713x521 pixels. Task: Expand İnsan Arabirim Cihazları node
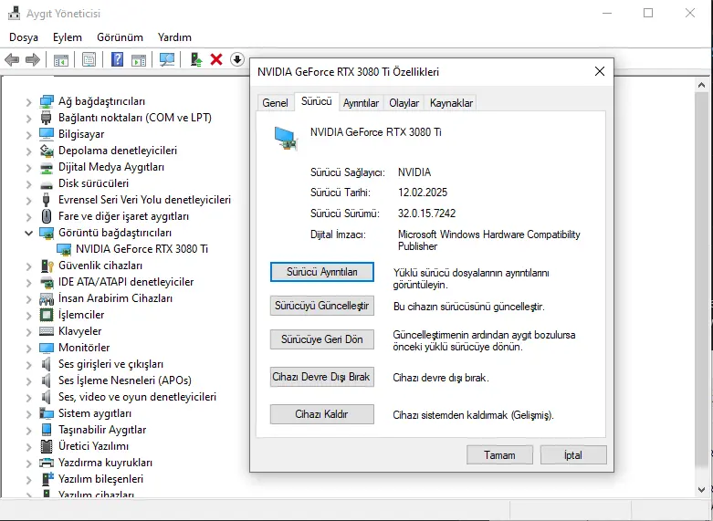point(28,299)
